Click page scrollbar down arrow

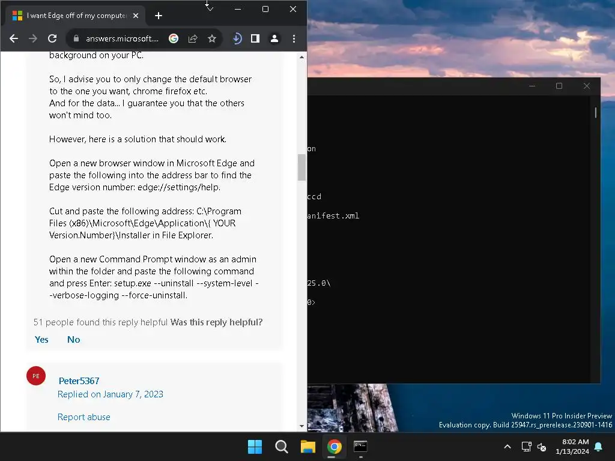pyautogui.click(x=301, y=426)
